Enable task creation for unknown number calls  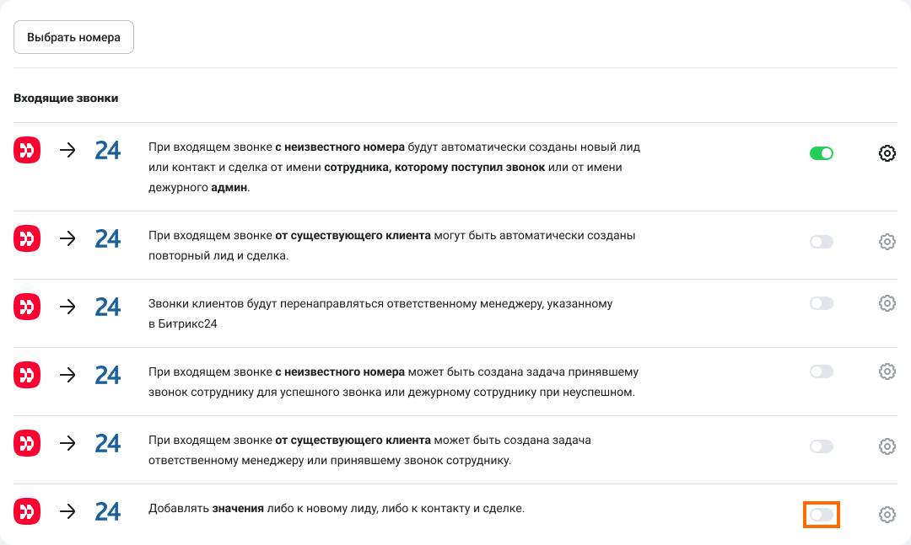(x=821, y=371)
